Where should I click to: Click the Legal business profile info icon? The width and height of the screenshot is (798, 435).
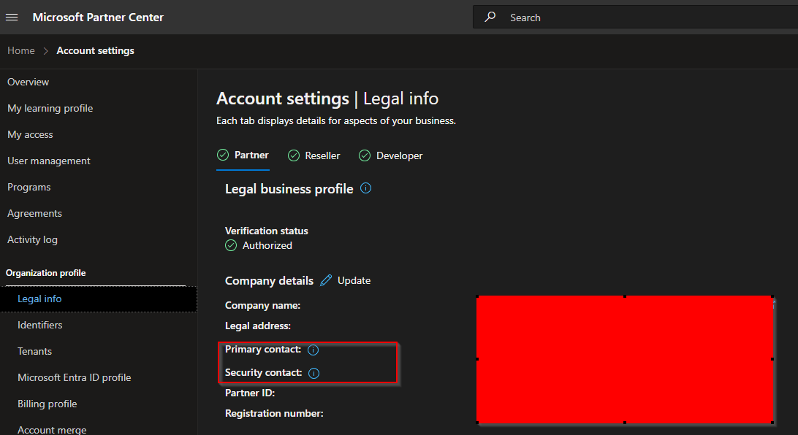365,188
